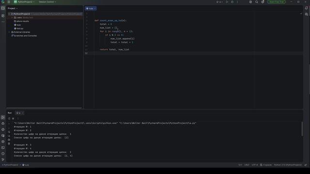Viewport: 310px width, 174px height.
Task: Open the run configuration dropdown in toolbar
Action: coord(219,2)
